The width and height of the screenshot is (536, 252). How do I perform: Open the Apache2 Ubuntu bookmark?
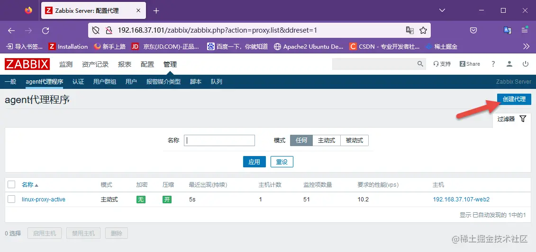point(309,46)
